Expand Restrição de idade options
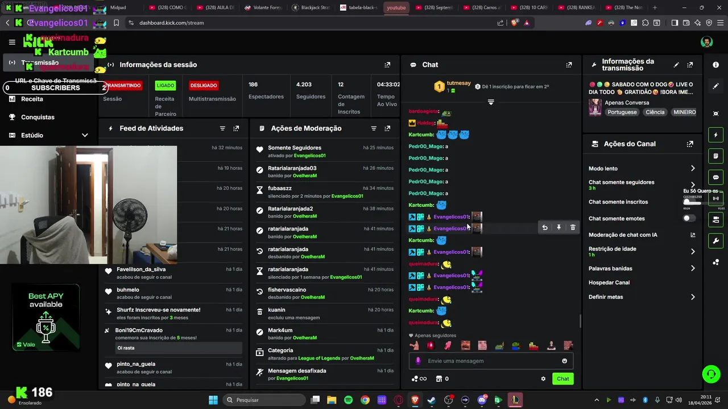This screenshot has width=728, height=409. 693,252
